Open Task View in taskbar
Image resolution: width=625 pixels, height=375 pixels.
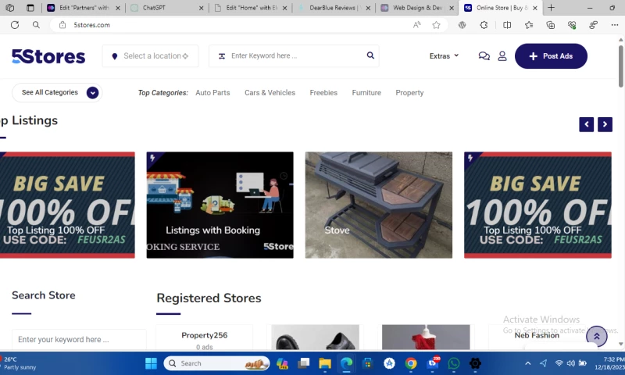[x=304, y=363]
